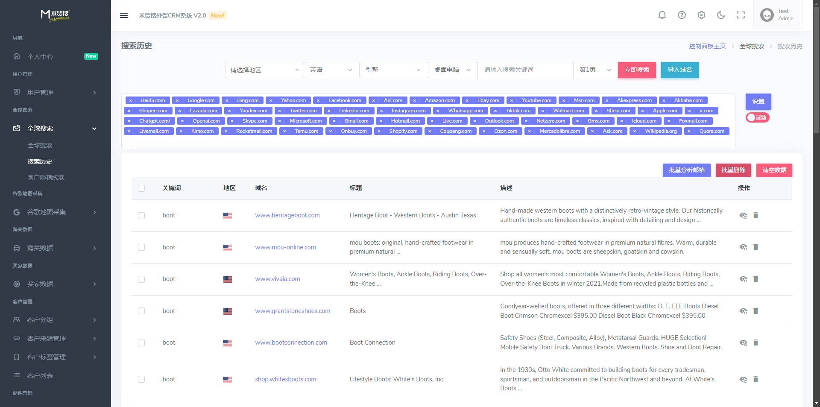Remove the Wikipedia.org filter tag
The height and width of the screenshot is (407, 820).
(x=635, y=131)
